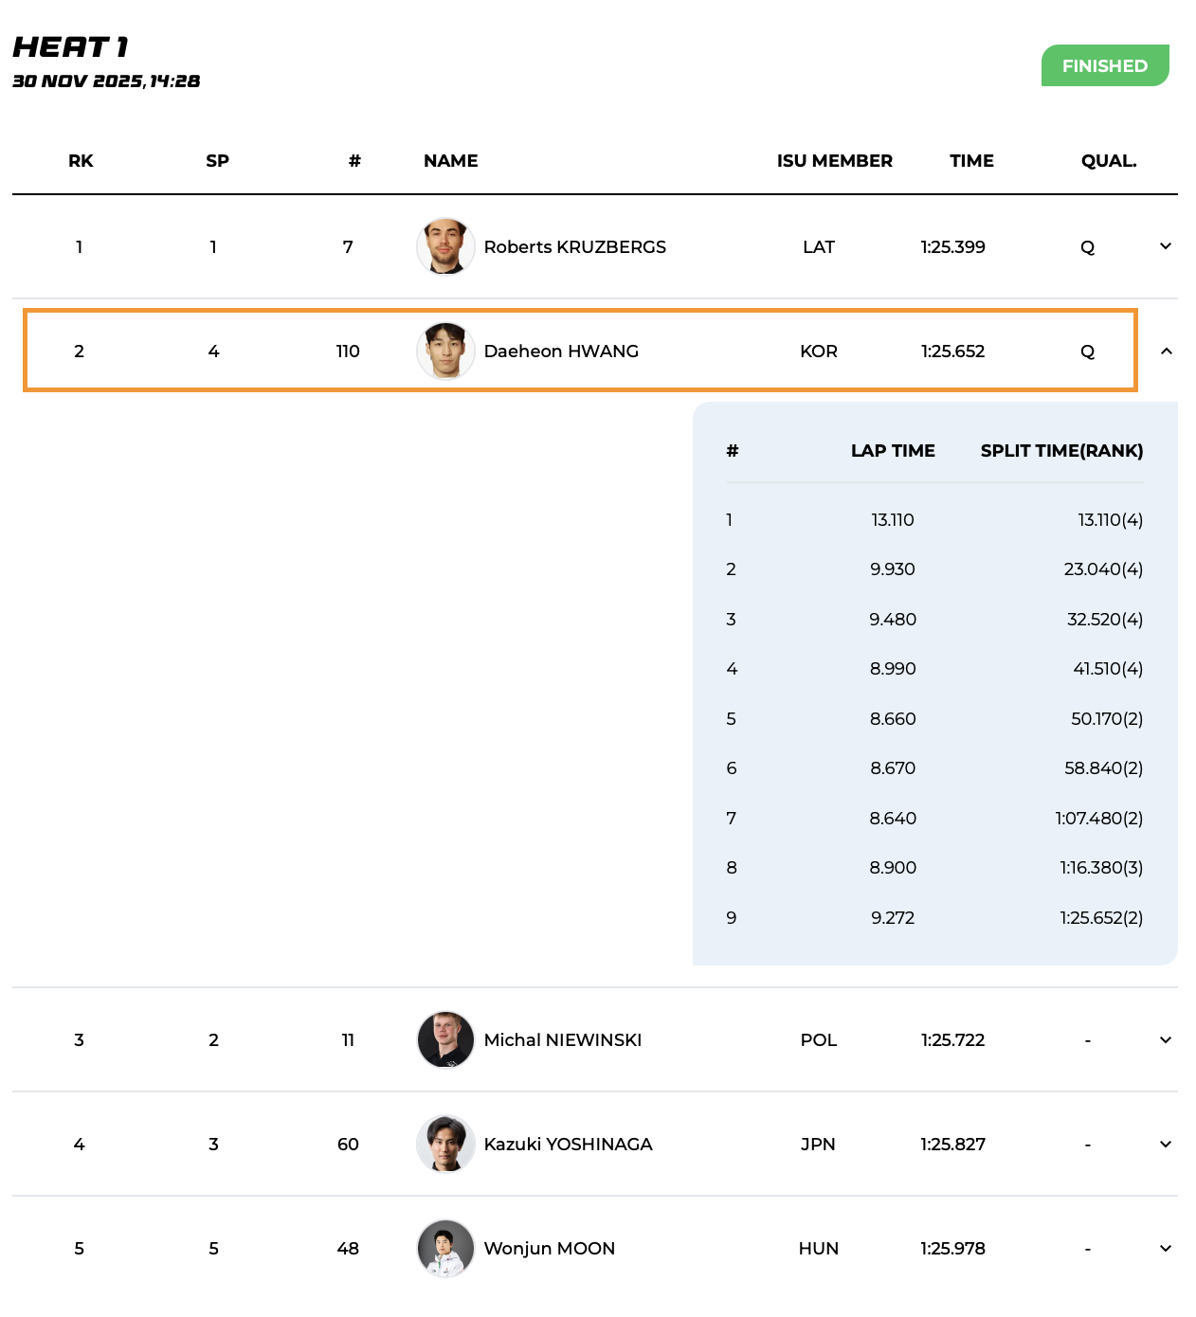Open Roberts KRUZBERGS name link
Image resolution: width=1196 pixels, height=1317 pixels.
click(x=574, y=247)
